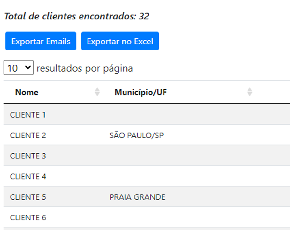Click on the CLIENTE 3 name cell
The height and width of the screenshot is (230, 290).
28,156
